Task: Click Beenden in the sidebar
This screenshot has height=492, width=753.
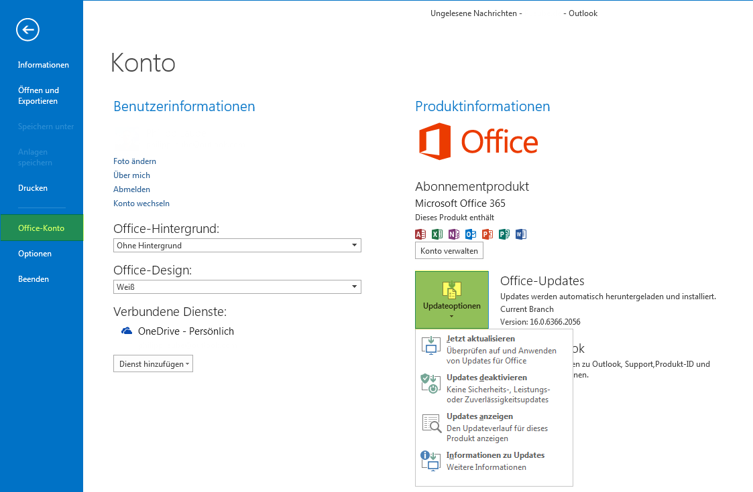Action: 33,279
